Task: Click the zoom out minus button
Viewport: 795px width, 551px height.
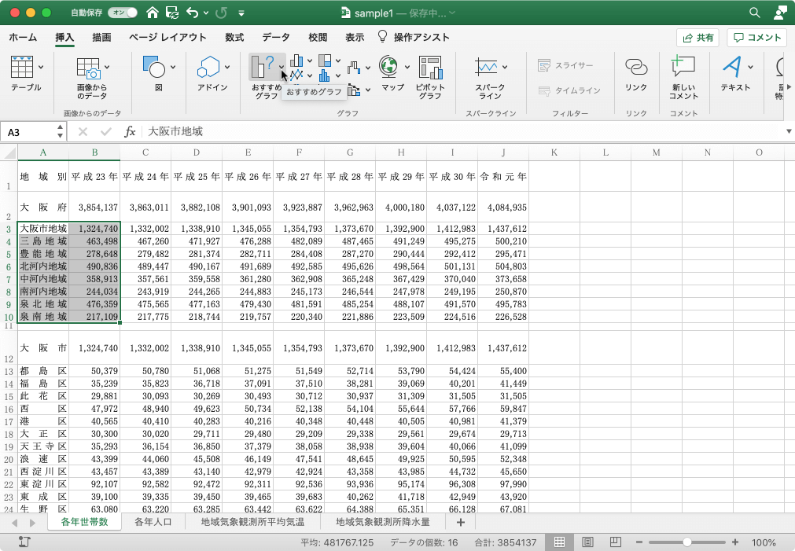Action: (639, 542)
